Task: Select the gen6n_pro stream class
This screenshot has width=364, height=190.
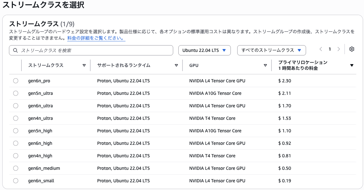Action: click(16, 81)
